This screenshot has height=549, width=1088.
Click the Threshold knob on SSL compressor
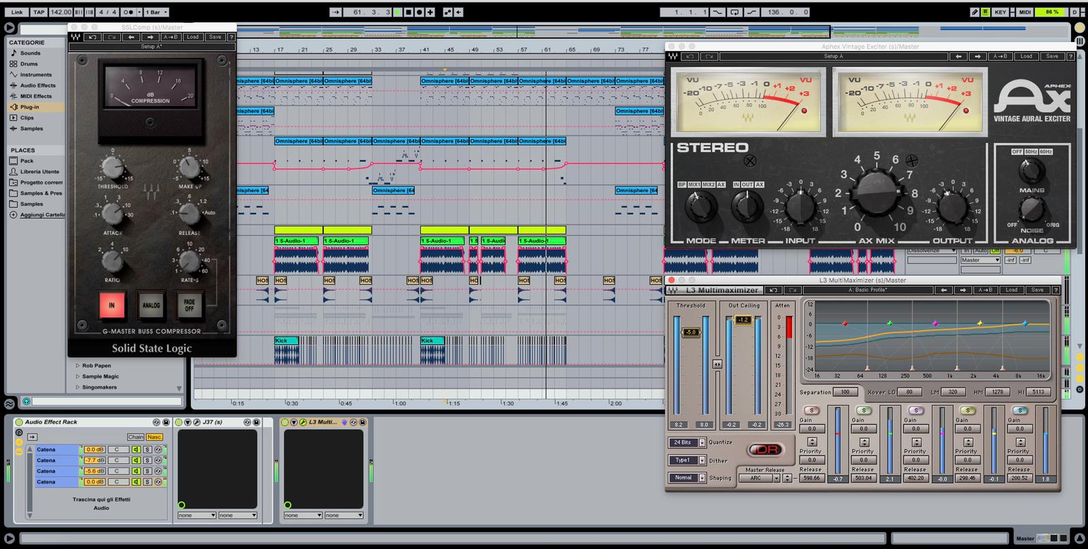(112, 166)
